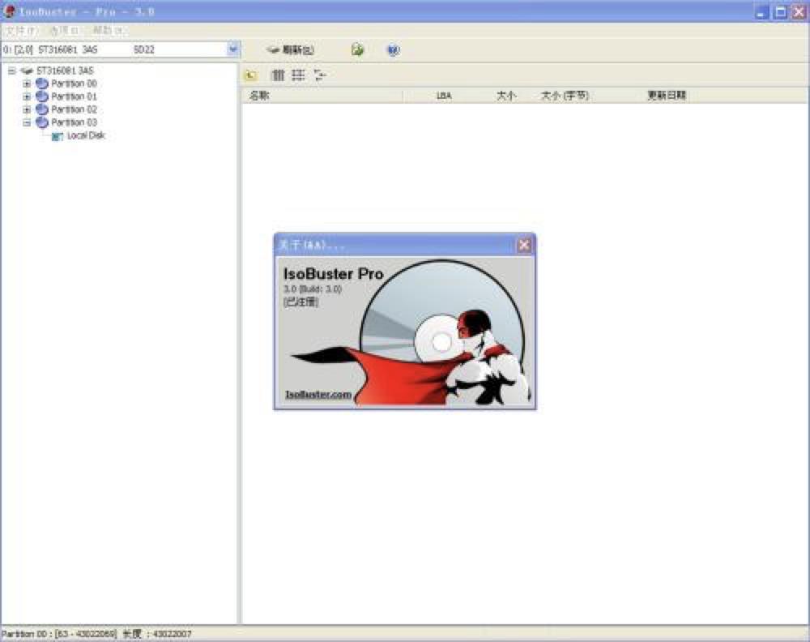810x642 pixels.
Task: Click the Partition 00 disk icon
Action: coord(42,83)
